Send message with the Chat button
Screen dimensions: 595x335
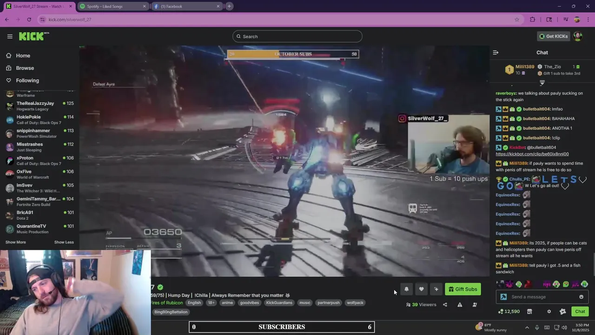pyautogui.click(x=580, y=311)
